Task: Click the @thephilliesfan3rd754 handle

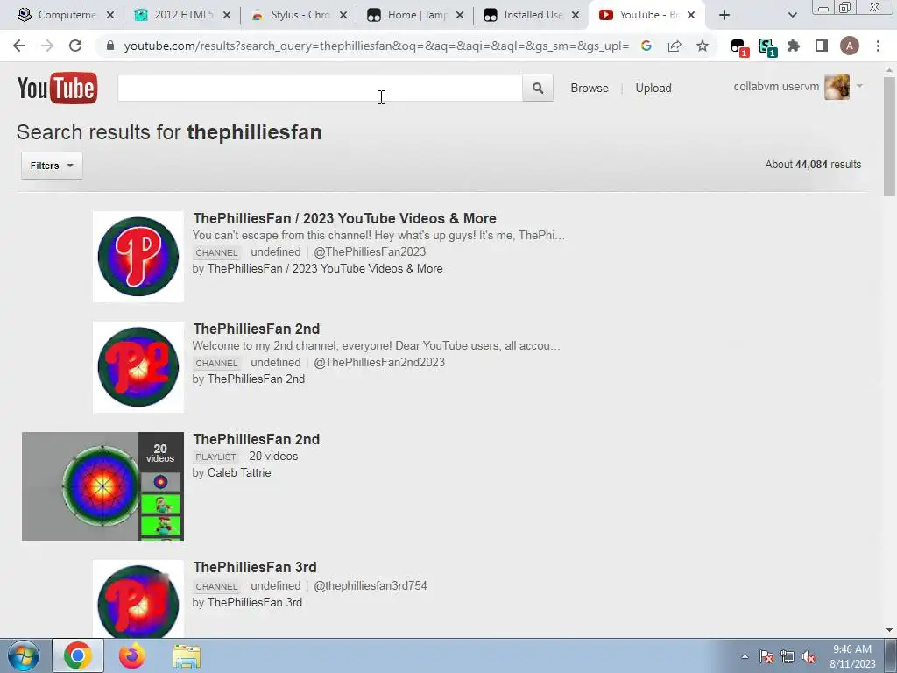Action: click(371, 585)
